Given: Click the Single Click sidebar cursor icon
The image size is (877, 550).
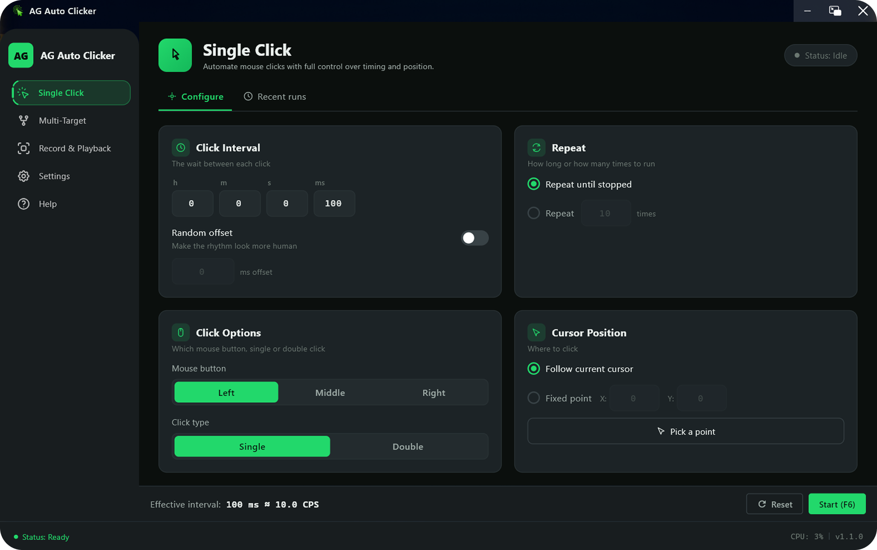Looking at the screenshot, I should tap(23, 93).
